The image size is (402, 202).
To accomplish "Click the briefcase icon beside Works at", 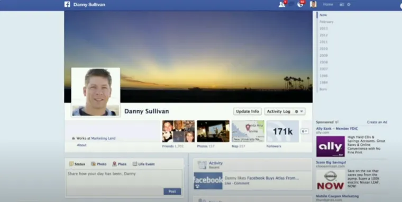I will pyautogui.click(x=74, y=138).
